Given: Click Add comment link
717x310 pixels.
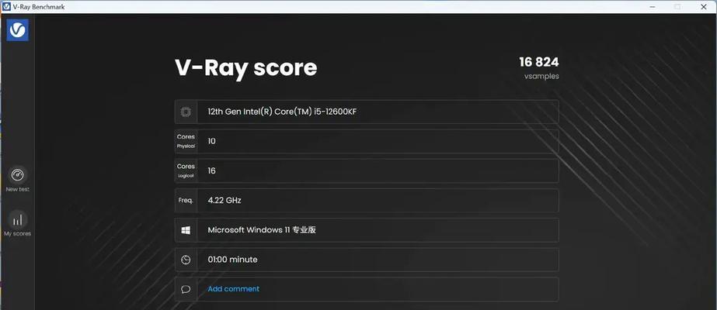Looking at the screenshot, I should coord(233,289).
